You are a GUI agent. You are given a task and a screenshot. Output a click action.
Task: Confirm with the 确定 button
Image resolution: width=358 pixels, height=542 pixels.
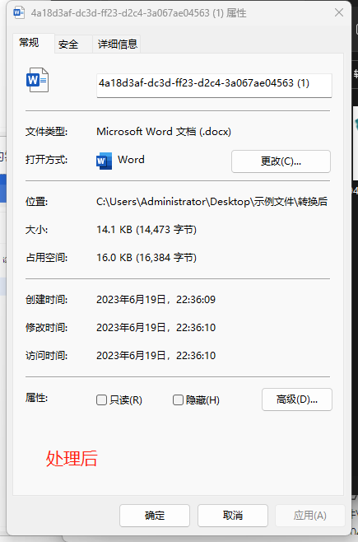coord(155,516)
